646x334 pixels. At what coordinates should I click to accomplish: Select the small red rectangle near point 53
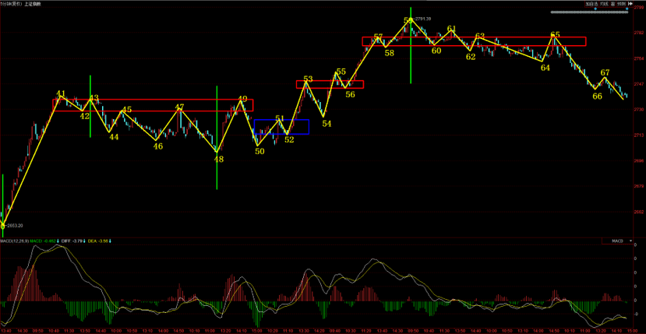[329, 84]
